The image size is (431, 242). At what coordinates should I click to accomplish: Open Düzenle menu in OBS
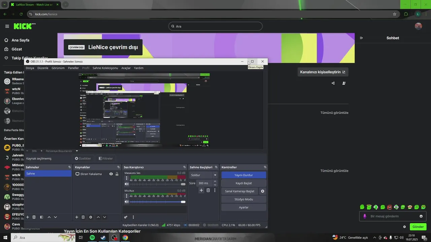[43, 68]
